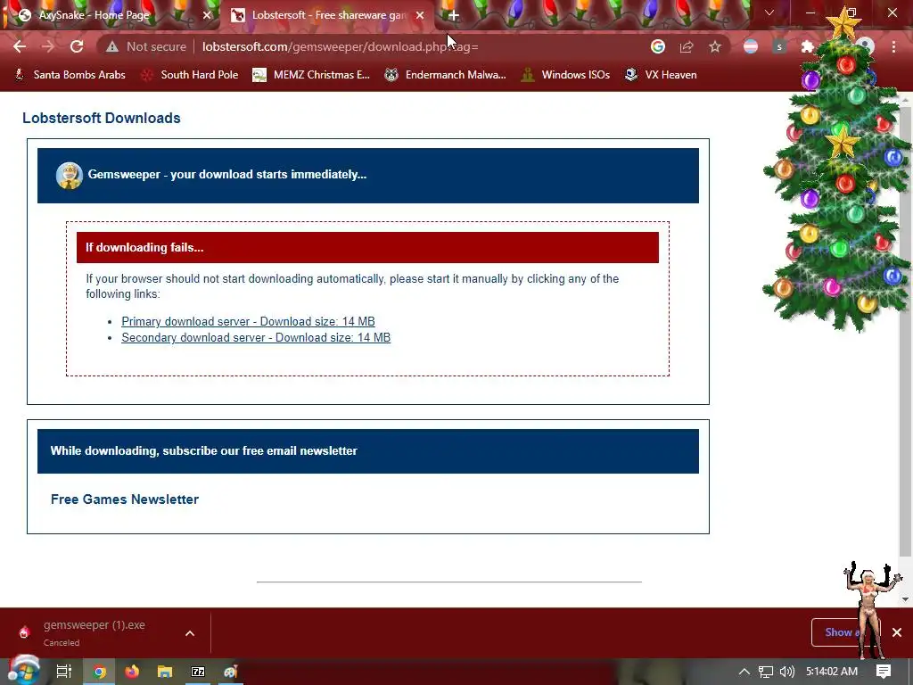Click the gemsweeper file type icon

pyautogui.click(x=24, y=632)
